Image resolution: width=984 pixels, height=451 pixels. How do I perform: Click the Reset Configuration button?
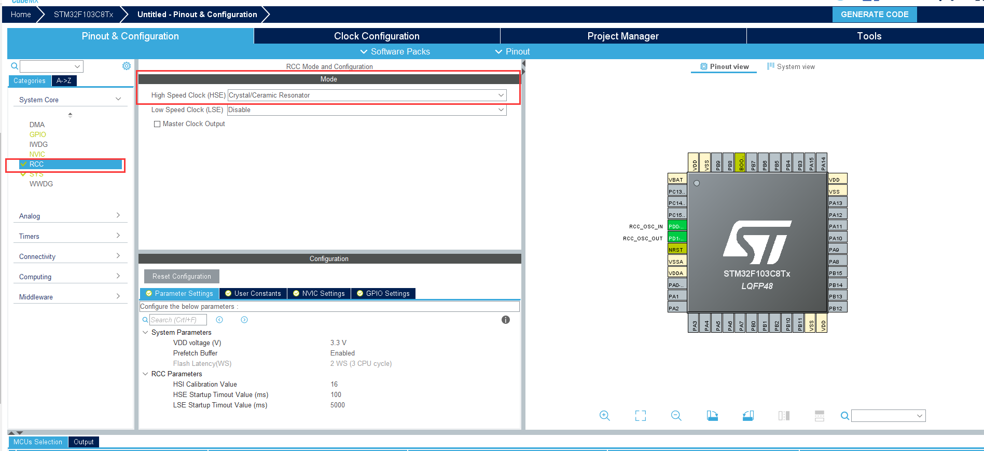click(182, 276)
